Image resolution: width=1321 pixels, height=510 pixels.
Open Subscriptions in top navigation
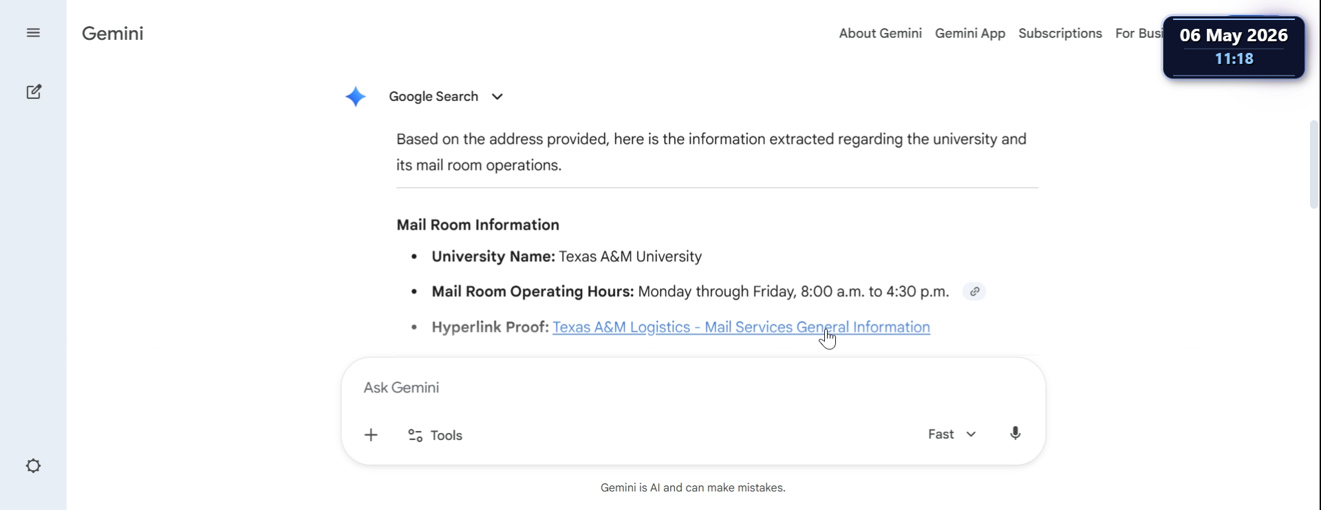(x=1060, y=34)
